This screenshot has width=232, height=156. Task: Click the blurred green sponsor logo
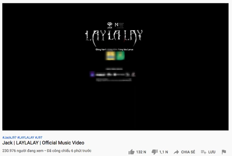point(120,56)
